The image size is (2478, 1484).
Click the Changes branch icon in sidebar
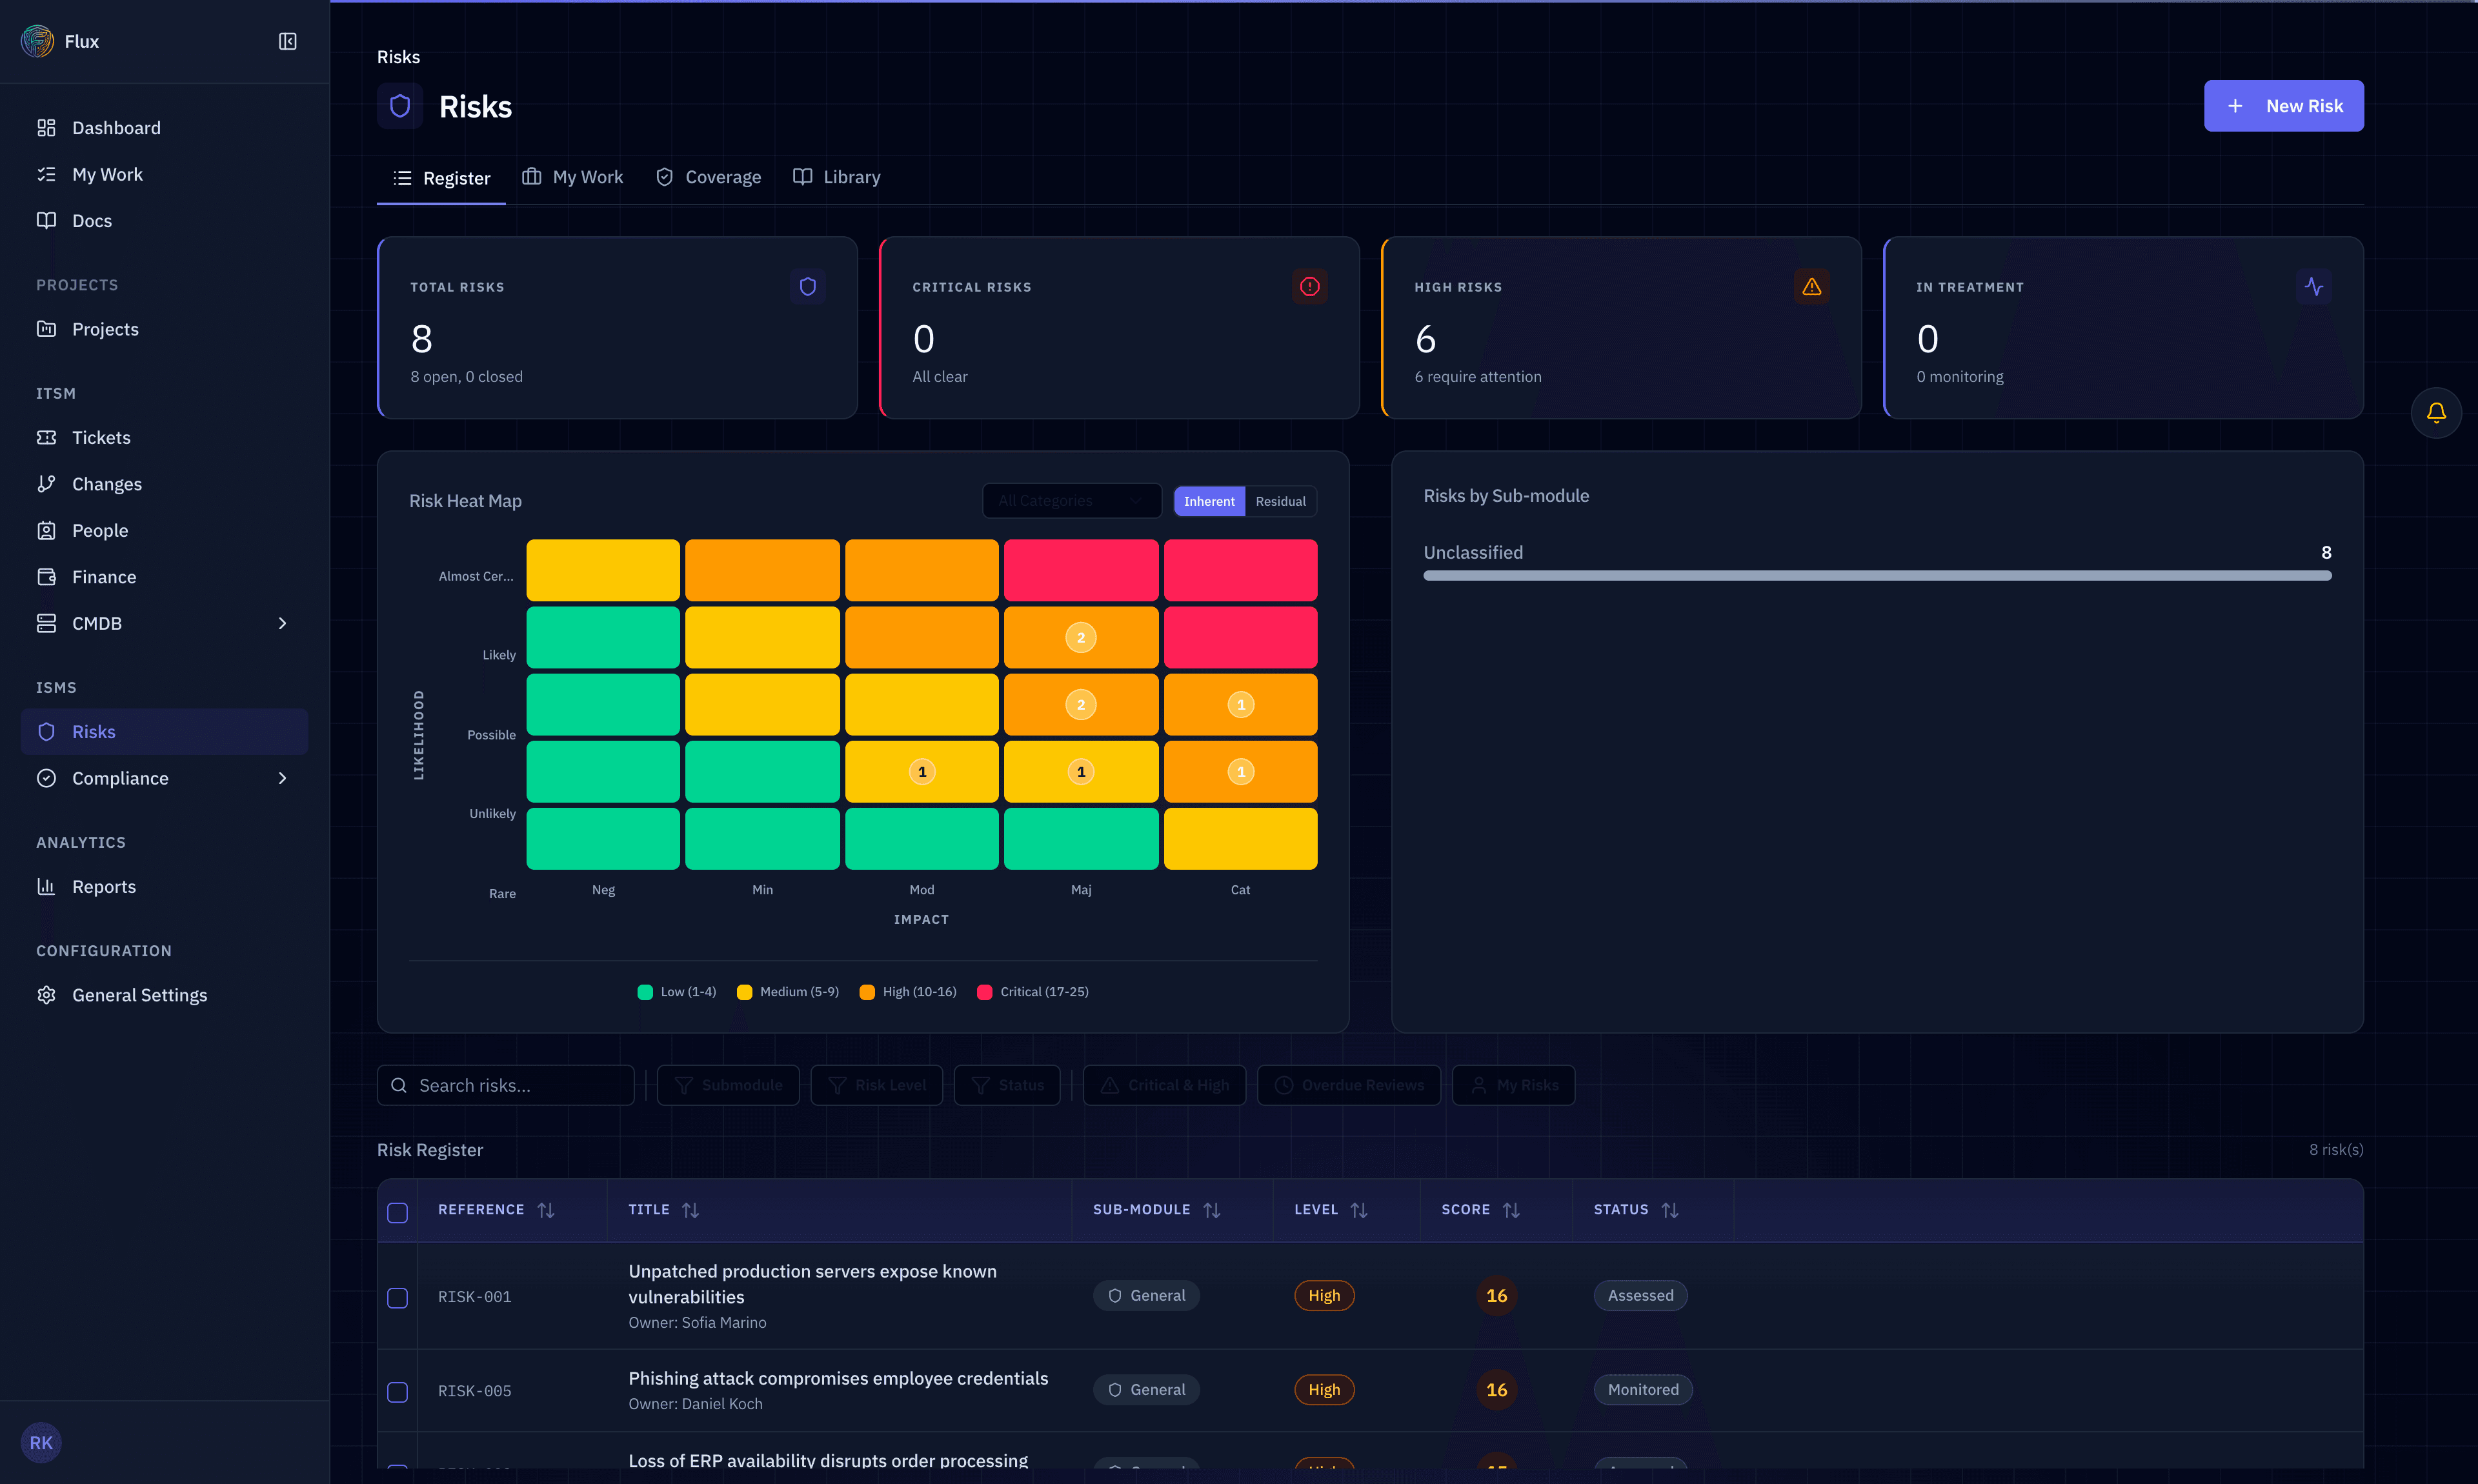coord(46,484)
